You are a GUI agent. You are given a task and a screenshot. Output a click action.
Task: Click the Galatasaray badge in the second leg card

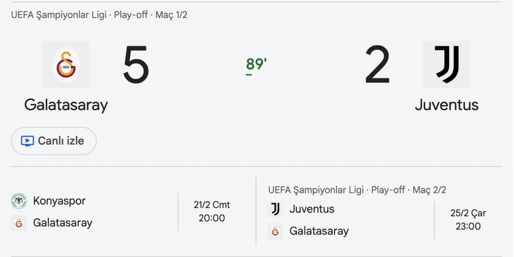coord(275,231)
